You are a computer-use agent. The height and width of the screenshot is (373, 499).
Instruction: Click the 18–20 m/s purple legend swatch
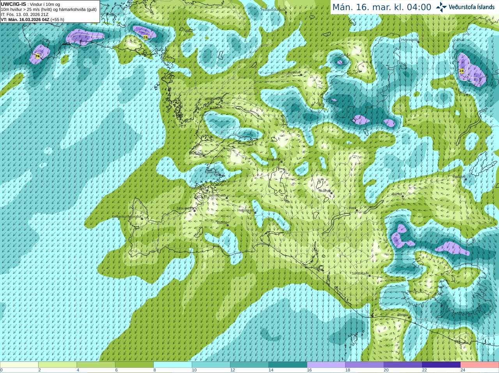point(365,365)
